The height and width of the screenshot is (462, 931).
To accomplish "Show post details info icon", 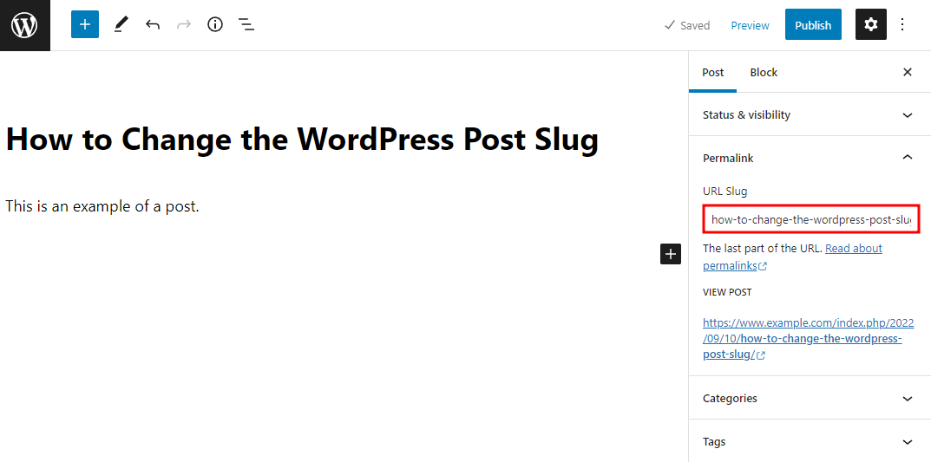I will pos(215,25).
